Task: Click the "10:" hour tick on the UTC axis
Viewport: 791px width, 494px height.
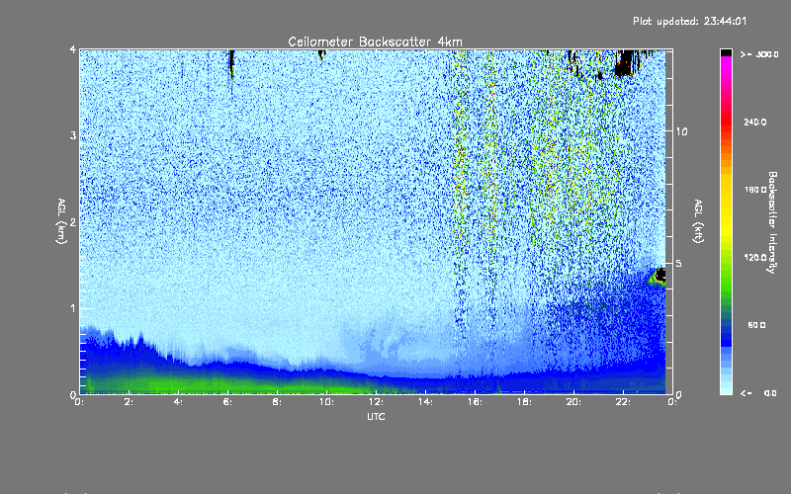Action: coord(327,402)
